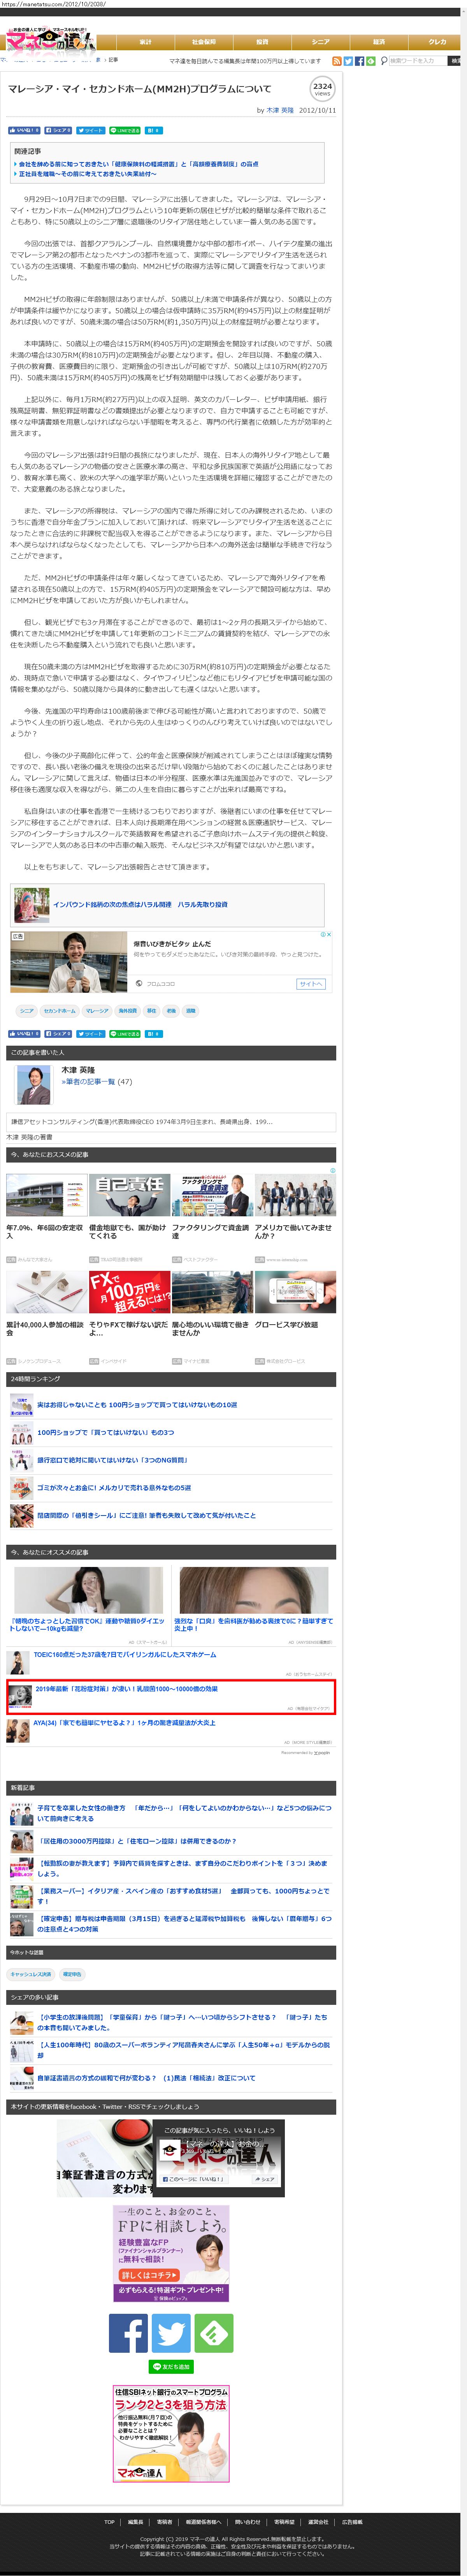467x2576 pixels.
Task: Open the Feedly icon beside header search
Action: click(371, 61)
